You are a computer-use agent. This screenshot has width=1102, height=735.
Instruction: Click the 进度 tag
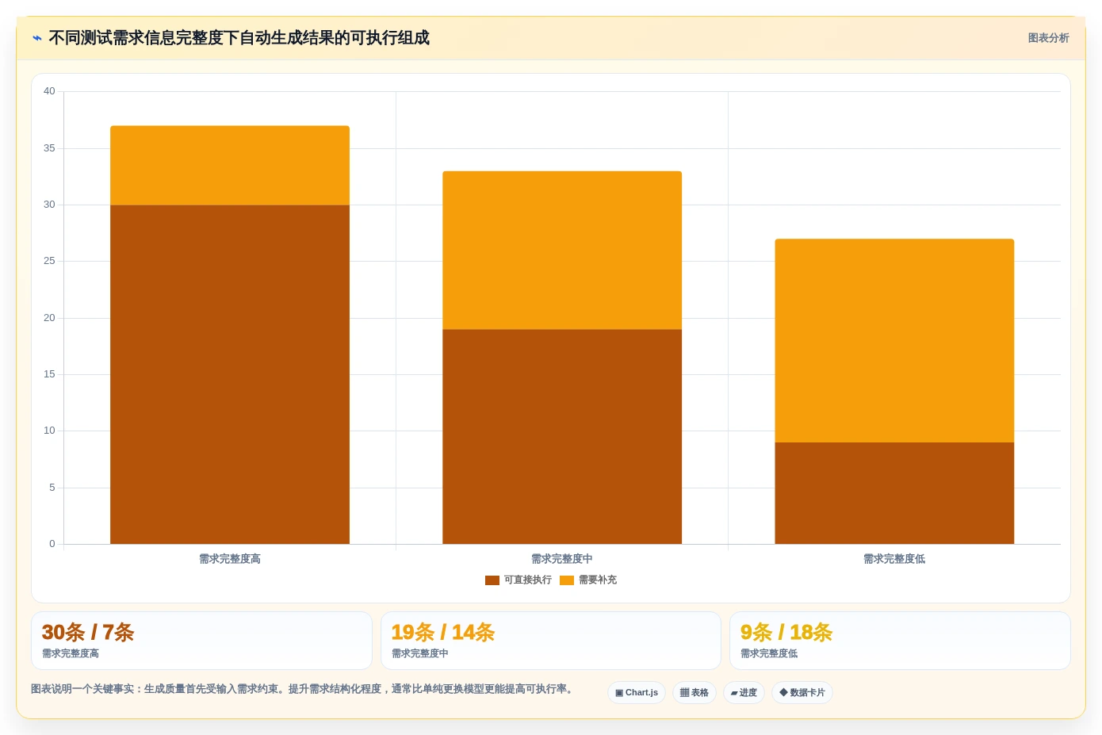pyautogui.click(x=744, y=692)
